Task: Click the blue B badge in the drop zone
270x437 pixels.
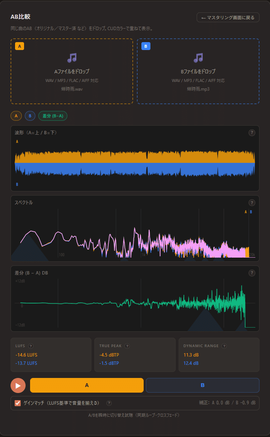Action: pyautogui.click(x=146, y=46)
